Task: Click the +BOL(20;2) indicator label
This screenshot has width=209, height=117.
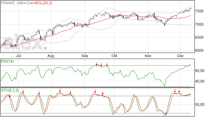Action: [x=42, y=3]
